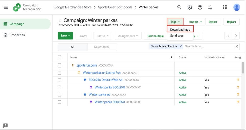Viewport: 246px width, 130px height.
Task: Click assignment icon in 300x250 Default Web Ad row
Action: tap(238, 80)
